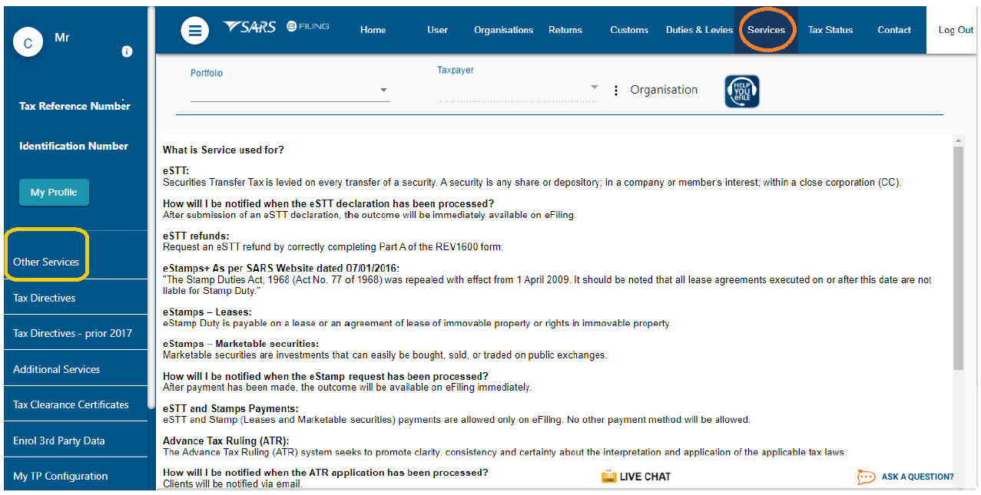Open Tax Directives - prior 2017
Screen dimensions: 981x495
(x=75, y=333)
